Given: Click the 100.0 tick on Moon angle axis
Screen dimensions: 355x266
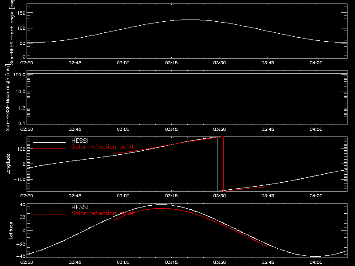Looking at the screenshot, I should [x=19, y=74].
